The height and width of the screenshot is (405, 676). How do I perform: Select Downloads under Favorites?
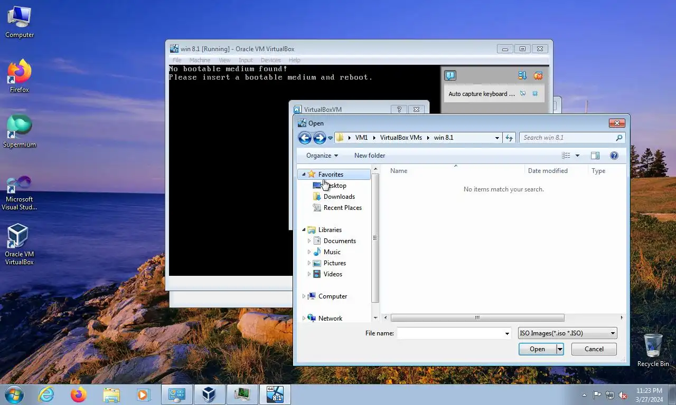tap(339, 197)
